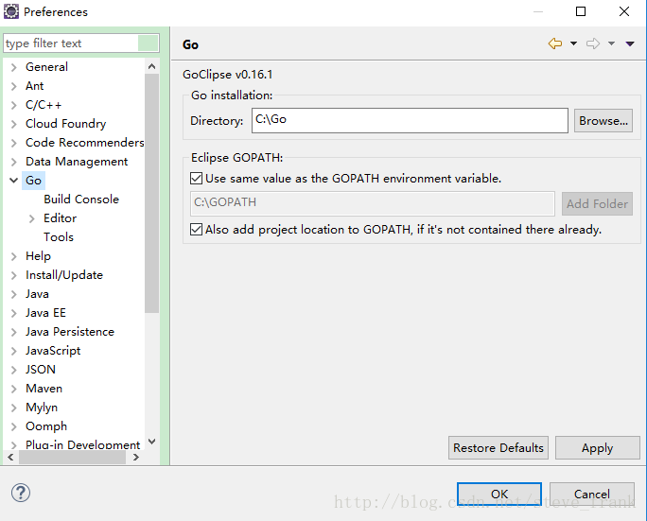
Task: Open the preferences view menu triangle
Action: (x=630, y=43)
